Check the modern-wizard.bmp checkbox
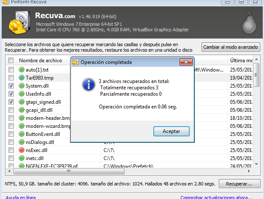Viewport: 264px width, 199px height. (x=11, y=126)
